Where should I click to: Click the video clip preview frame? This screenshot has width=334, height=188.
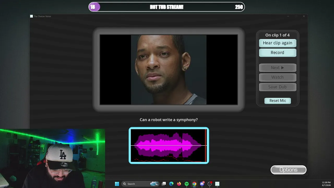point(169,70)
